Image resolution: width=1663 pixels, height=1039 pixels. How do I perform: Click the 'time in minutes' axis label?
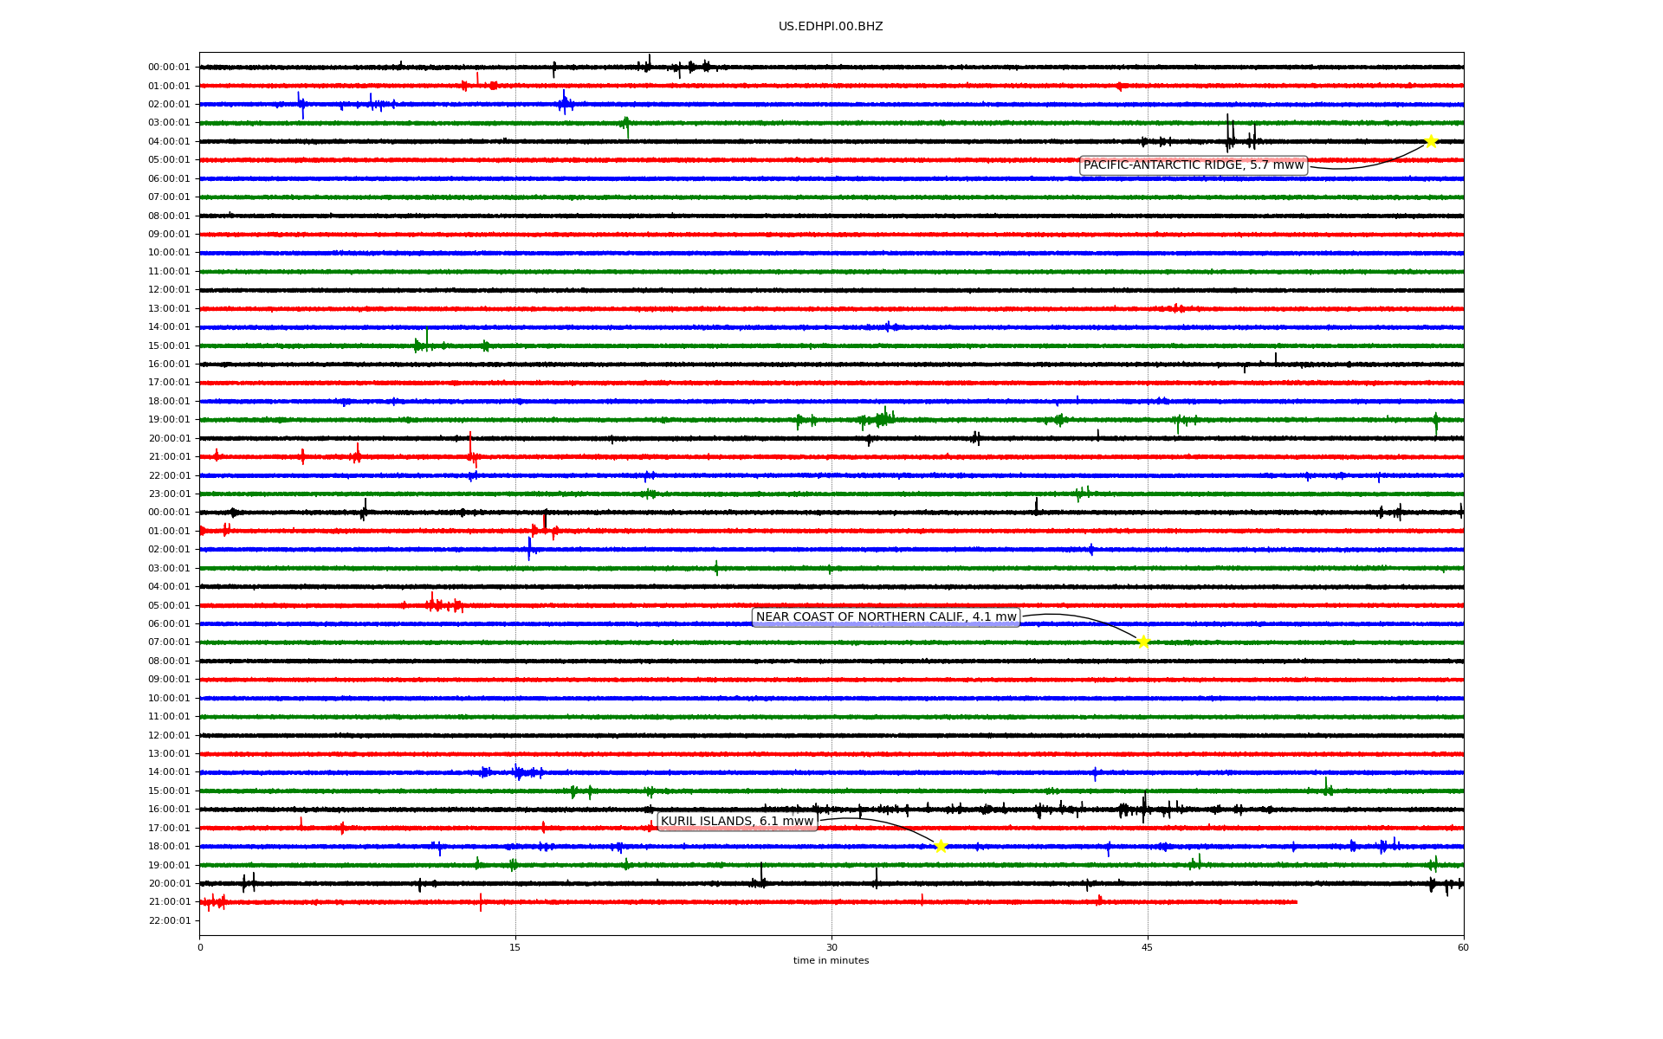click(x=831, y=961)
